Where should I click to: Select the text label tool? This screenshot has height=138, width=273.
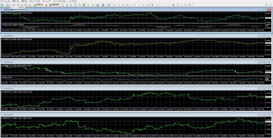186,5
